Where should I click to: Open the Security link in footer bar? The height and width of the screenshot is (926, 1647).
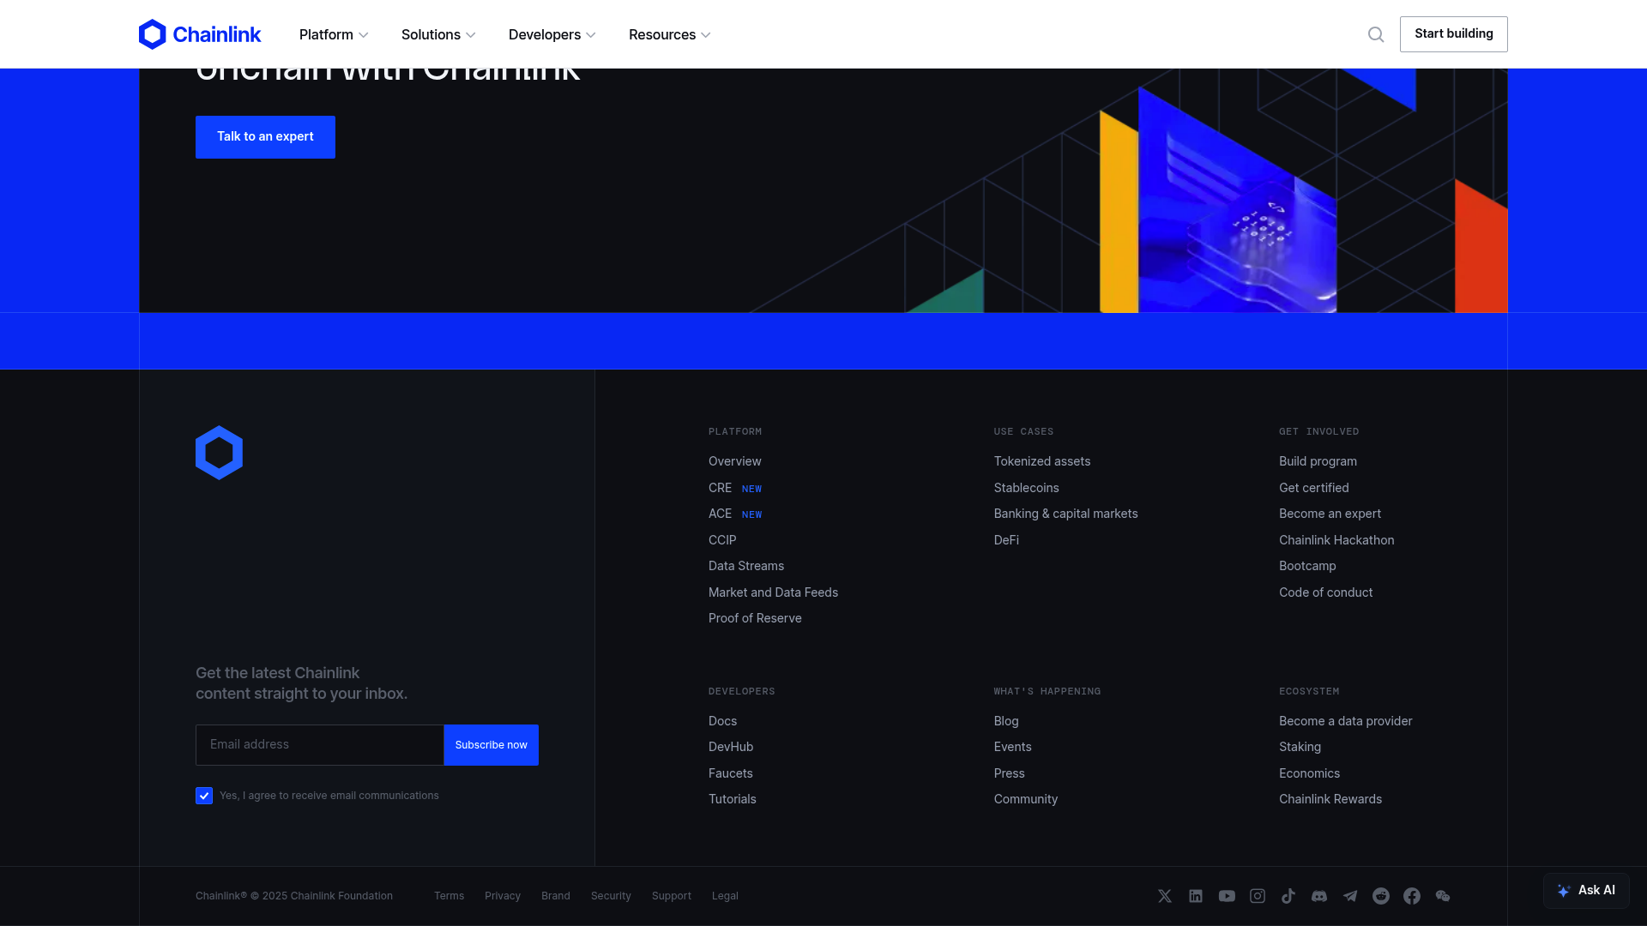[611, 896]
